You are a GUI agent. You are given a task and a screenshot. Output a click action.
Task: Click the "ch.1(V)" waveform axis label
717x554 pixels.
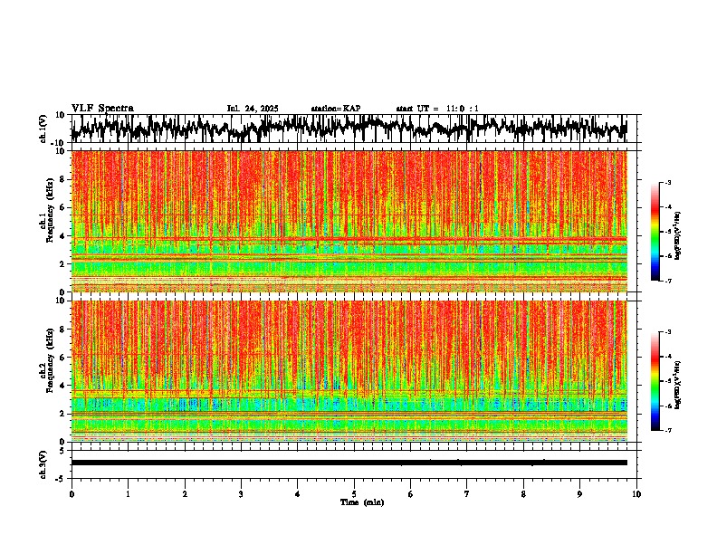[43, 129]
